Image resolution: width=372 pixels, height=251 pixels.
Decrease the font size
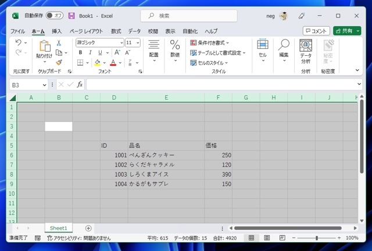click(x=128, y=52)
